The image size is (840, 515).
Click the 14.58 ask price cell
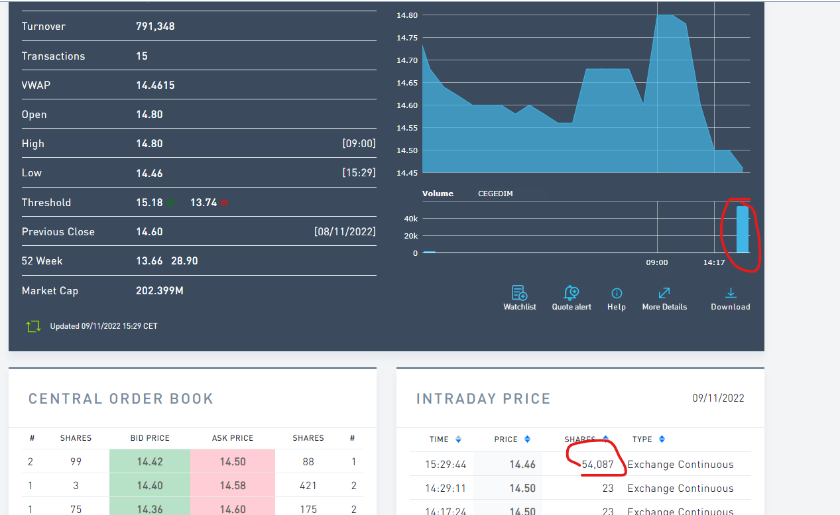point(232,486)
